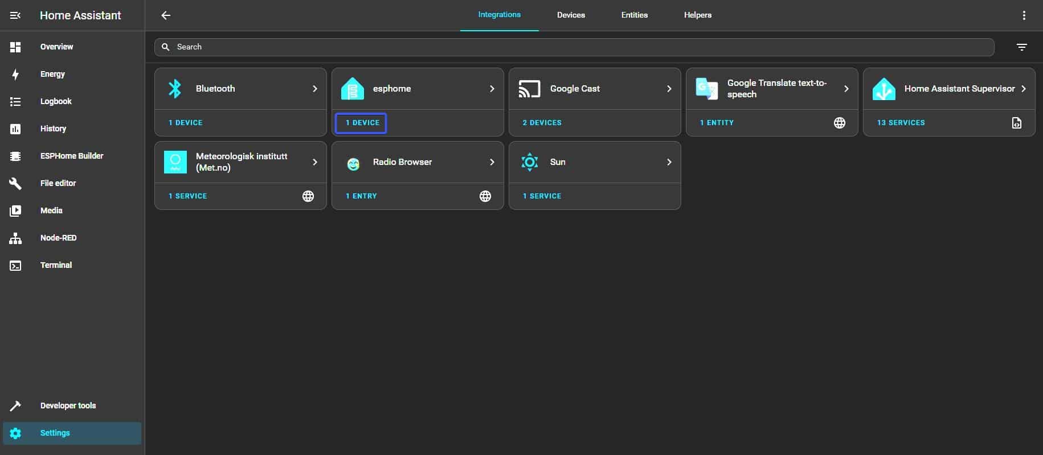This screenshot has height=455, width=1043.
Task: Open the three-dot overflow menu
Action: tap(1024, 15)
